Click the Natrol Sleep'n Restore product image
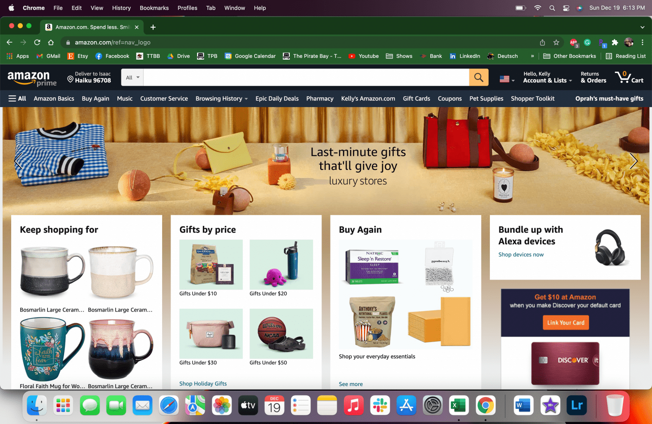The width and height of the screenshot is (652, 424). point(373,267)
